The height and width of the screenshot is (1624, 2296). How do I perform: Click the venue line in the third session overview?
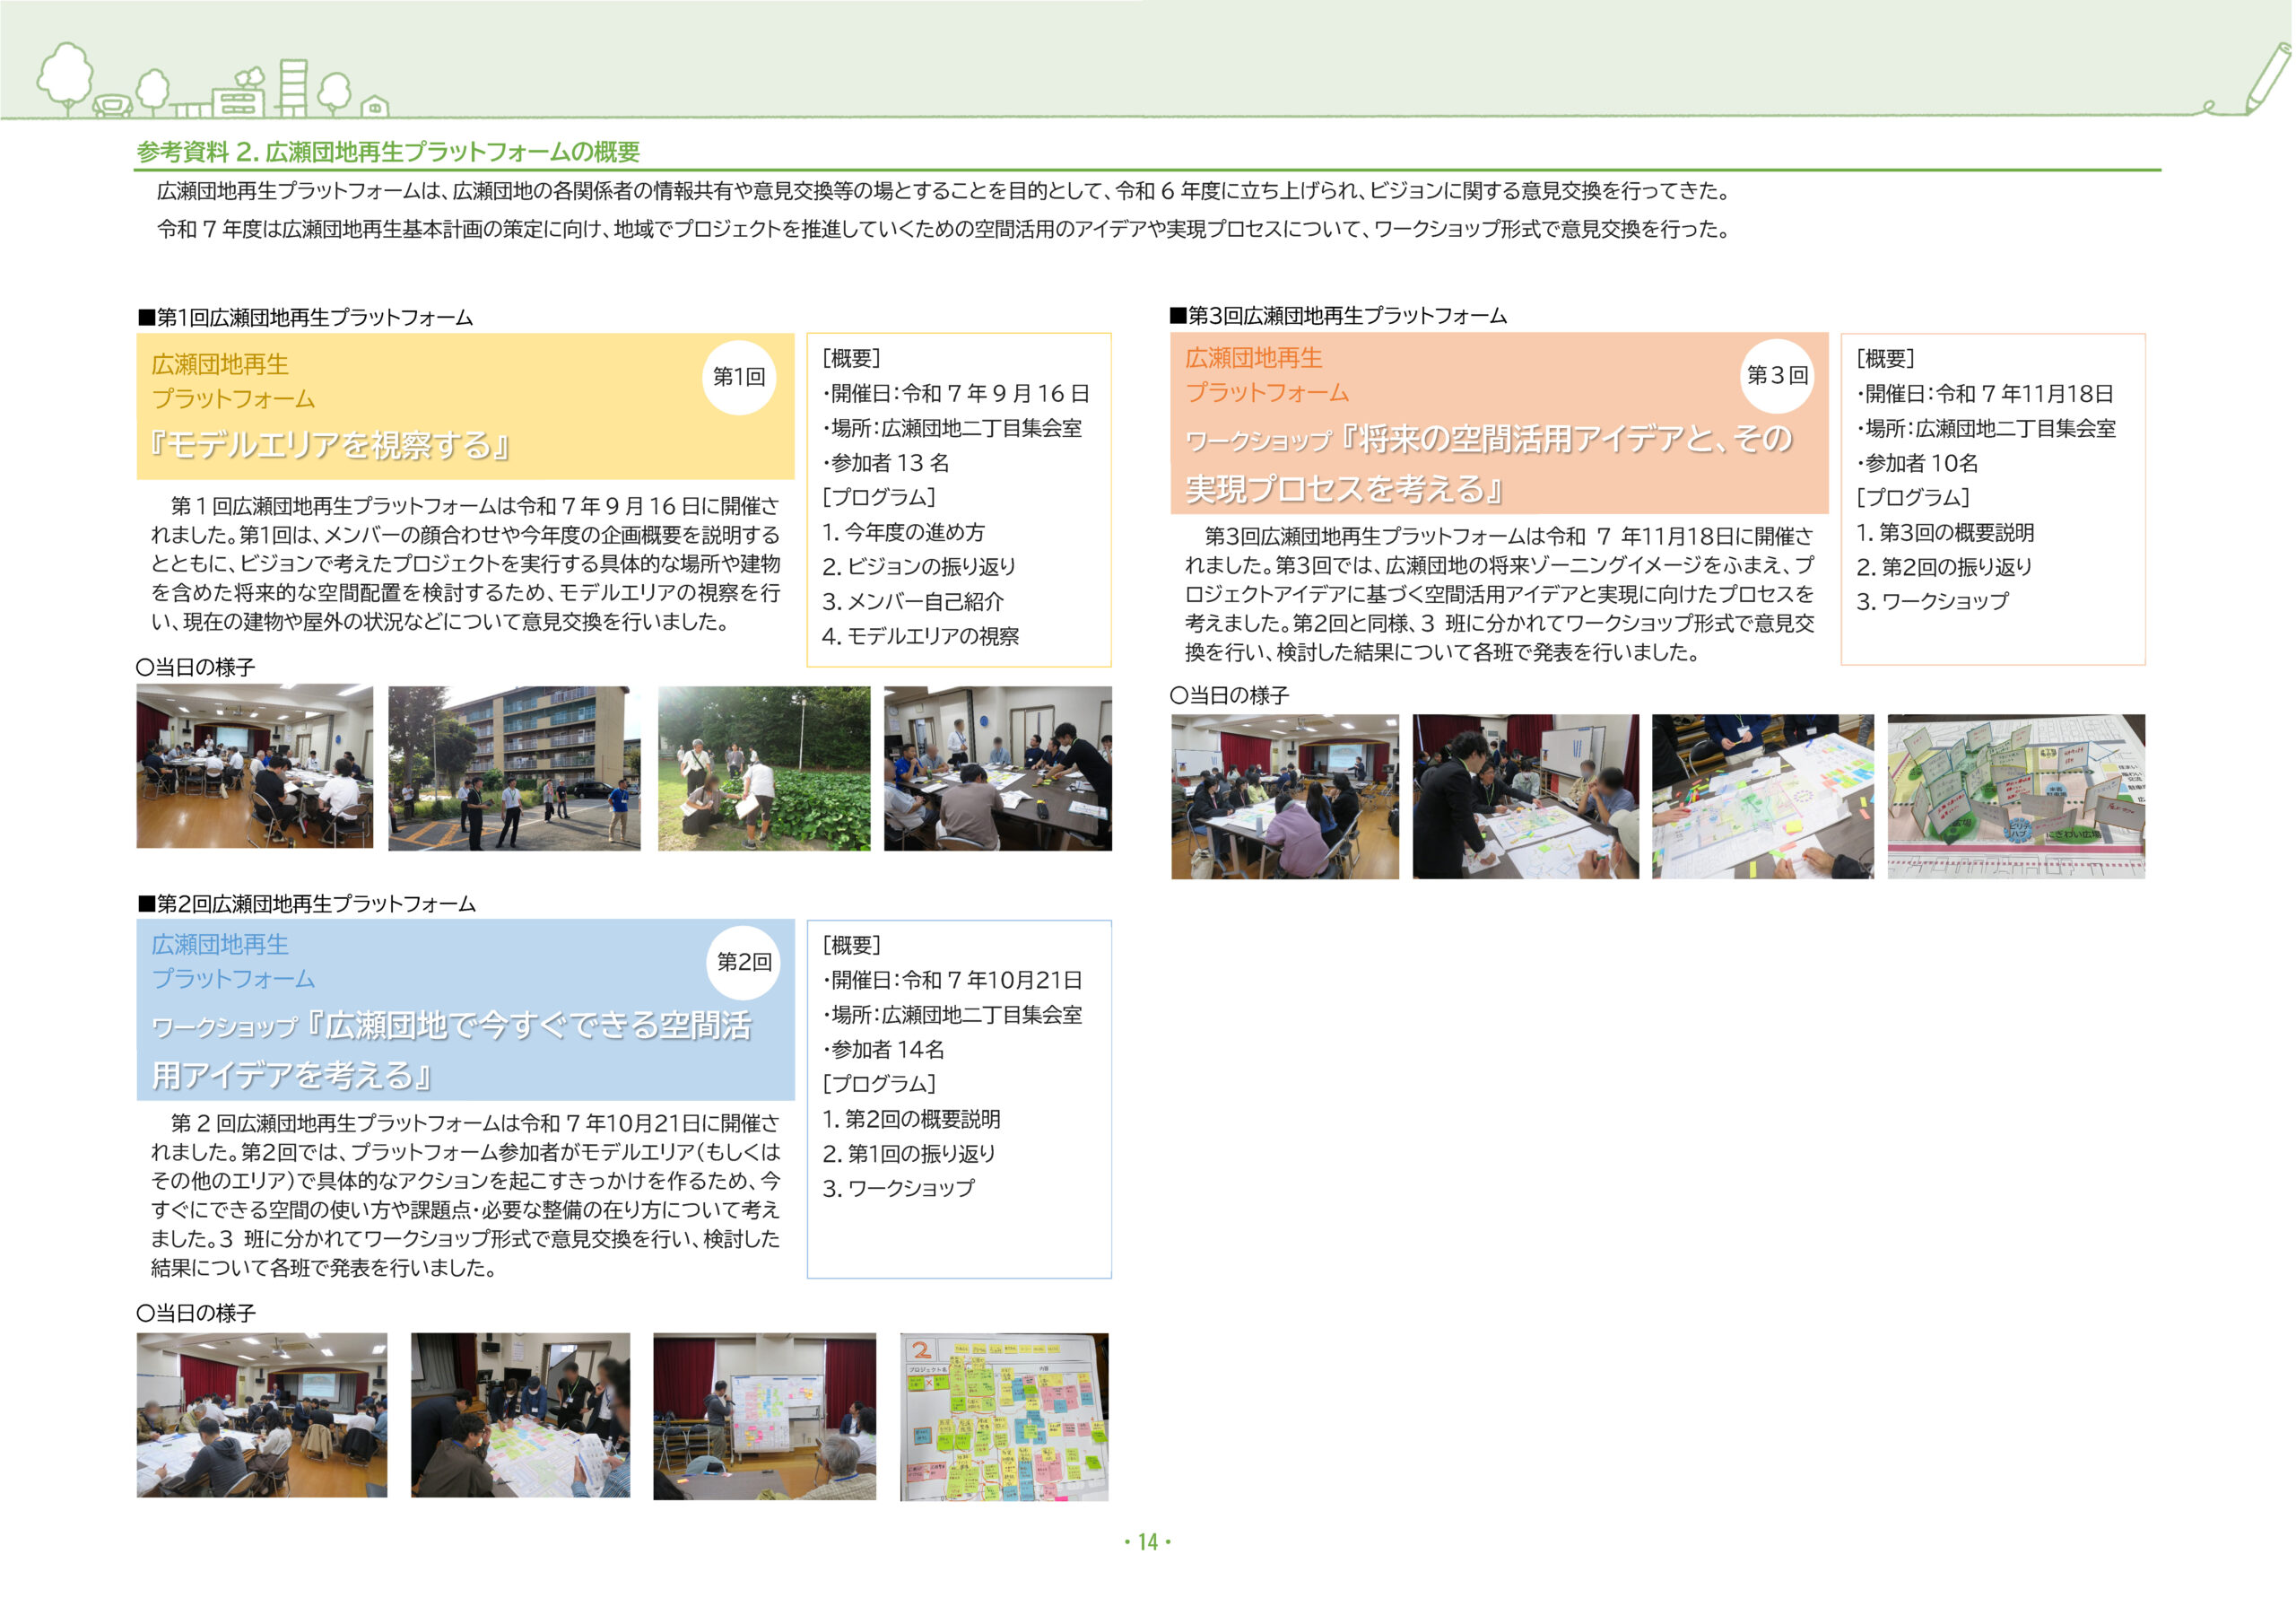[1987, 428]
